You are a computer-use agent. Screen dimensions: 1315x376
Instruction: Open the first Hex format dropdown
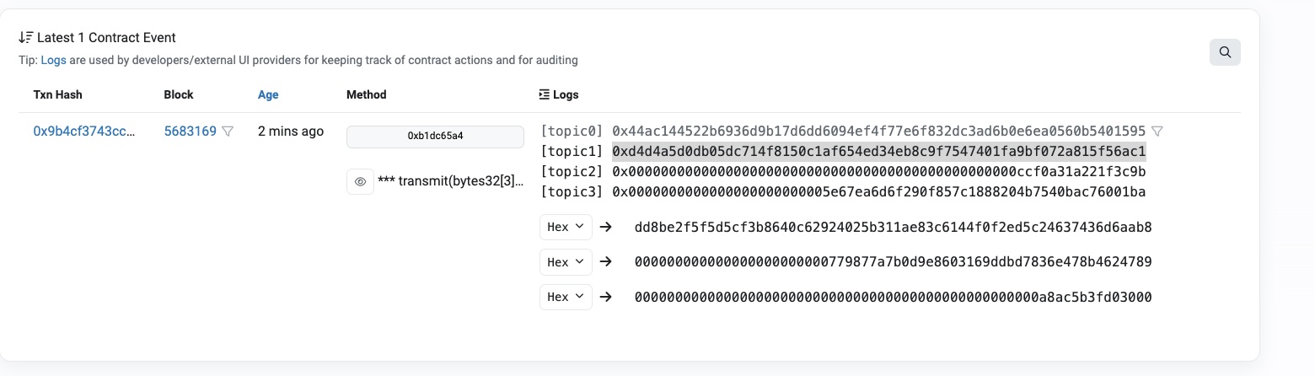(x=566, y=227)
